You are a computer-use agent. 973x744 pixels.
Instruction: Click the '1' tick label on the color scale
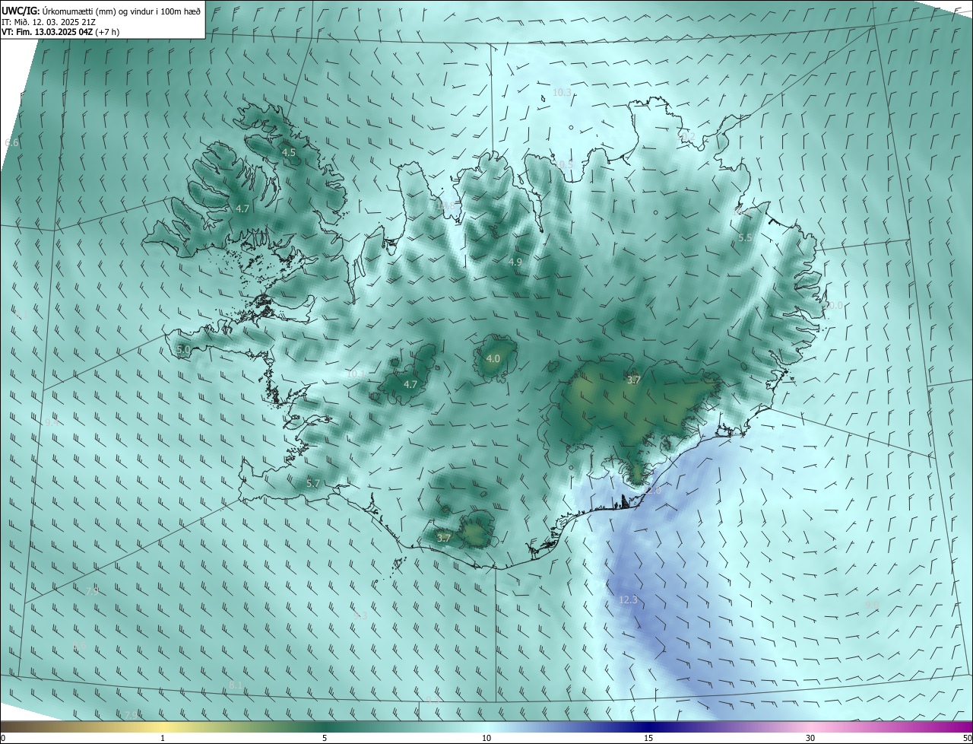tap(163, 738)
